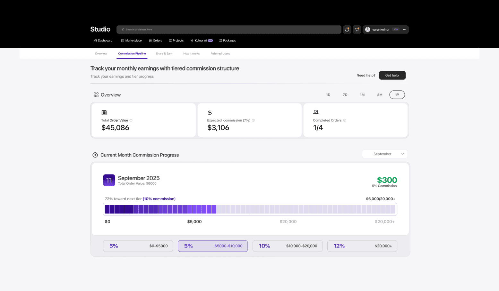Open the shopping cart icon

tap(357, 29)
